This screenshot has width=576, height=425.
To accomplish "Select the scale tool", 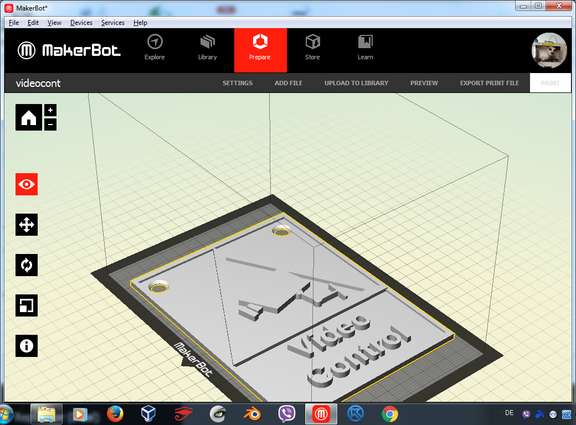I will [27, 305].
